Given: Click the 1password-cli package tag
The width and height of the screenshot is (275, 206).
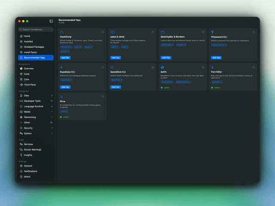Looking at the screenshot, I should [x=219, y=45].
